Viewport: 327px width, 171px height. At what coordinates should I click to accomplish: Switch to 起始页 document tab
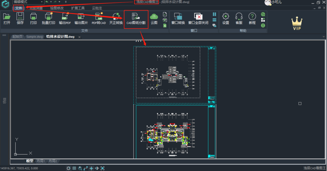(x=17, y=37)
